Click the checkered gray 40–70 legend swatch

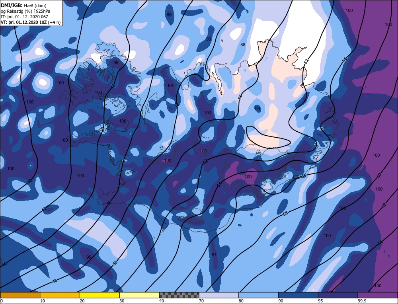tap(179, 295)
